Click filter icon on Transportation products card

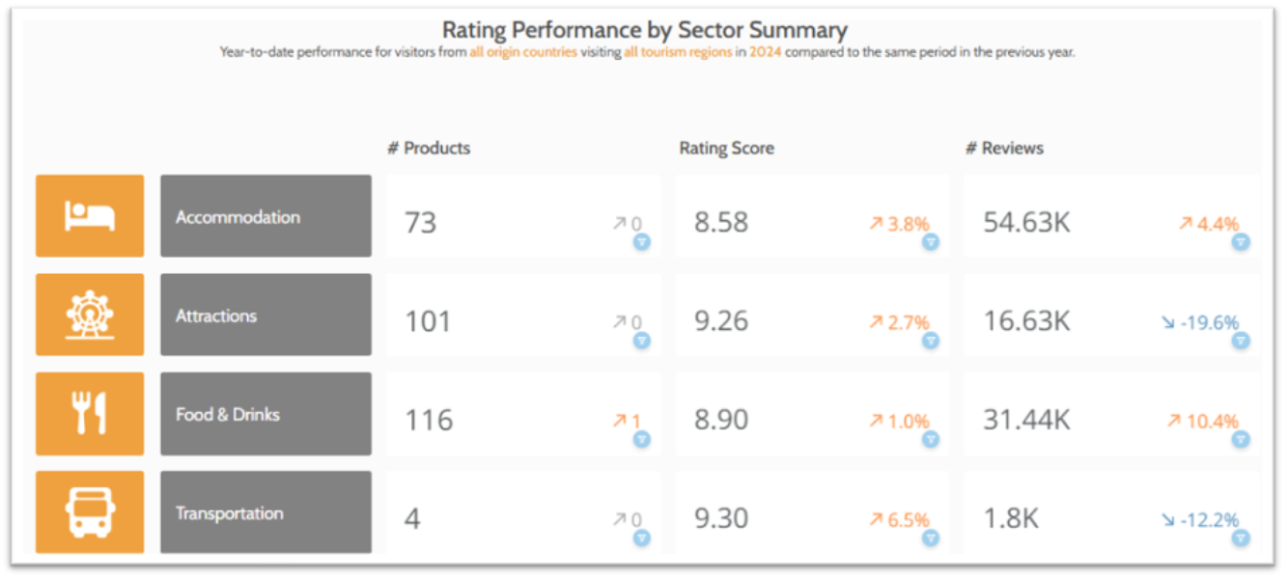point(642,538)
